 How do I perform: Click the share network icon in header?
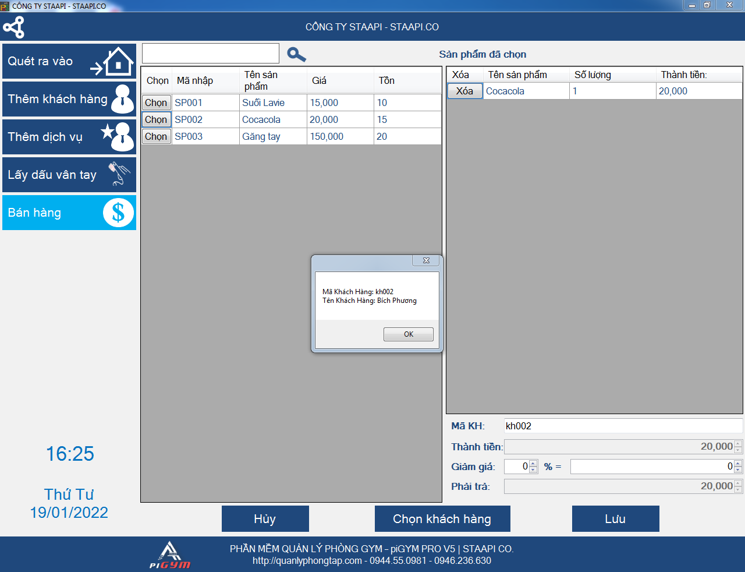coord(13,27)
